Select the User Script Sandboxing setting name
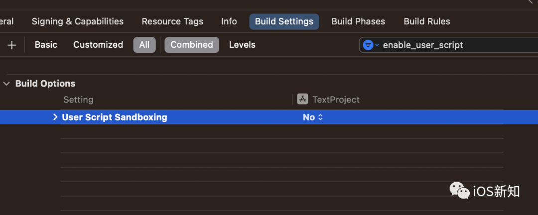The height and width of the screenshot is (215, 538). (x=115, y=117)
